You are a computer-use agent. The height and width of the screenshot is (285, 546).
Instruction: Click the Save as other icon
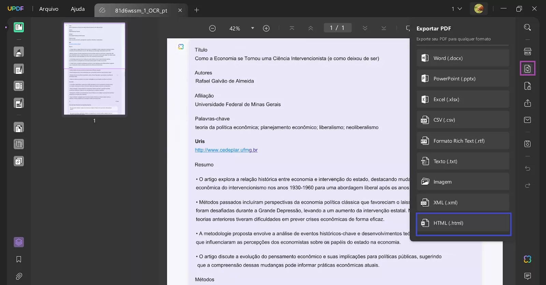(x=528, y=144)
